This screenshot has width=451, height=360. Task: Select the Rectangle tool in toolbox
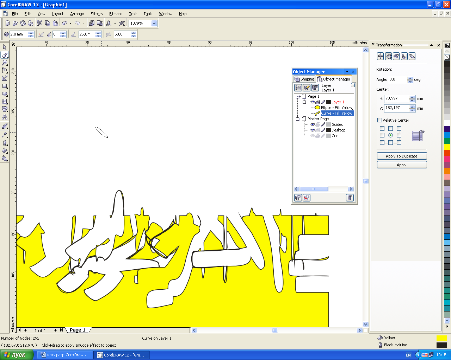point(5,86)
